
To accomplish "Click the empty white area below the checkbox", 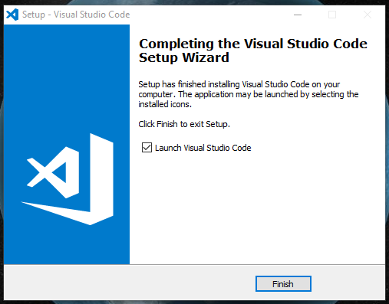I will 257,208.
